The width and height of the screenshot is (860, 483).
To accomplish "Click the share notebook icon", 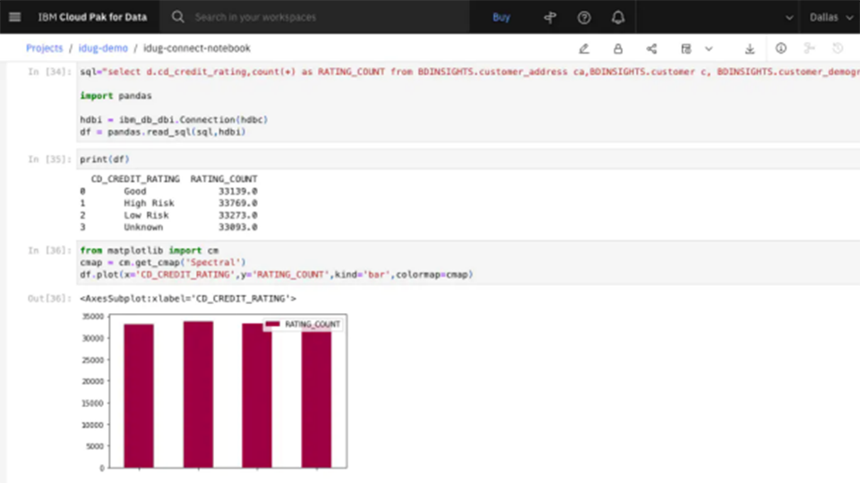I will (x=651, y=48).
